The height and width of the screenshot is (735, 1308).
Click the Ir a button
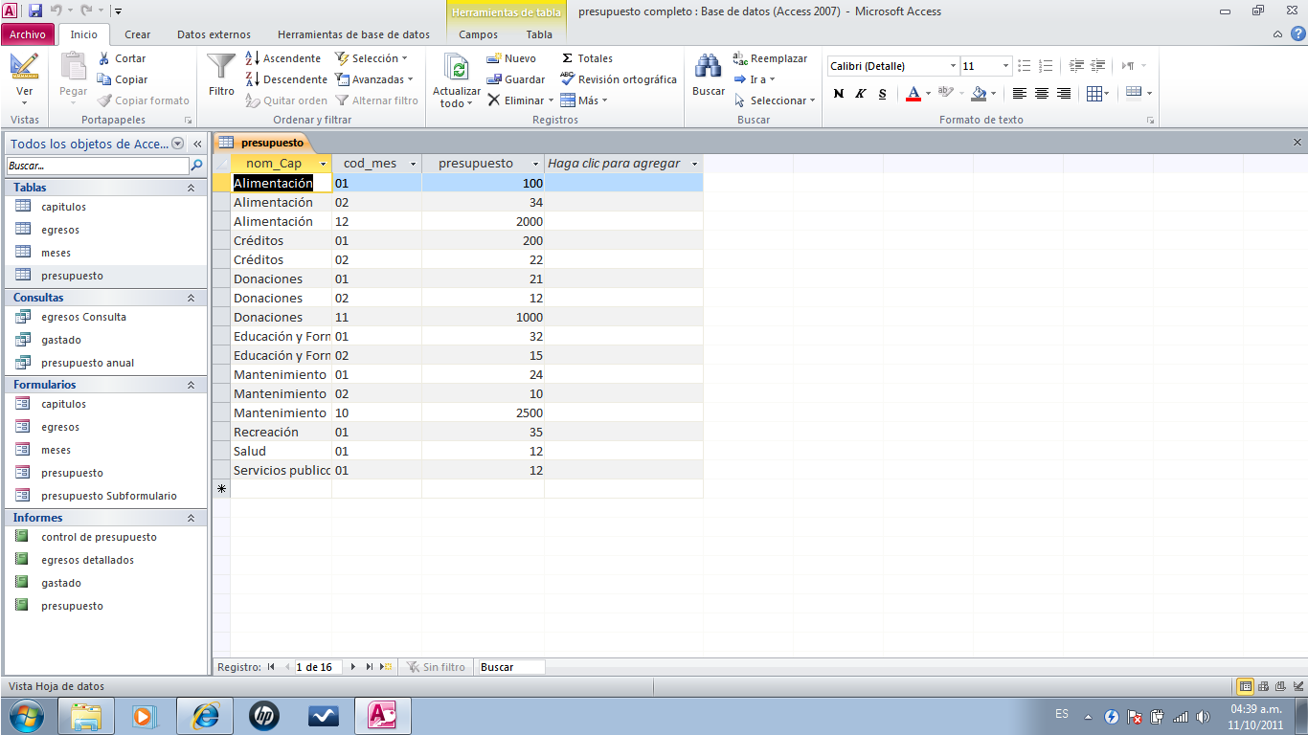click(755, 79)
